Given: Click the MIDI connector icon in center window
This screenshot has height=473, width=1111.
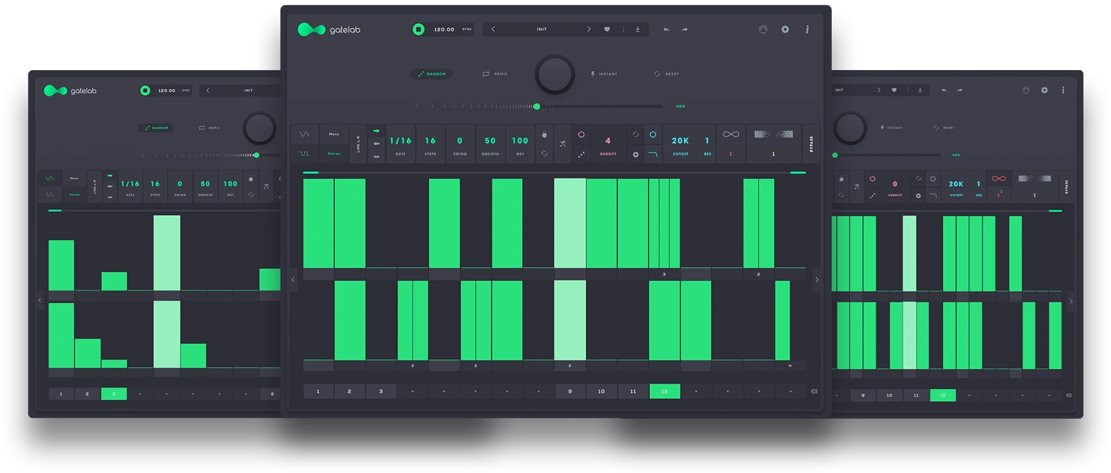Looking at the screenshot, I should pyautogui.click(x=762, y=29).
